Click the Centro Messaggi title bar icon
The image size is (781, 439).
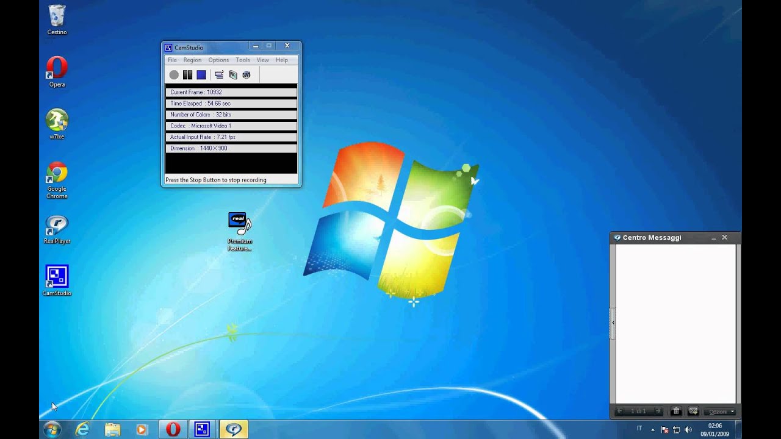click(617, 238)
